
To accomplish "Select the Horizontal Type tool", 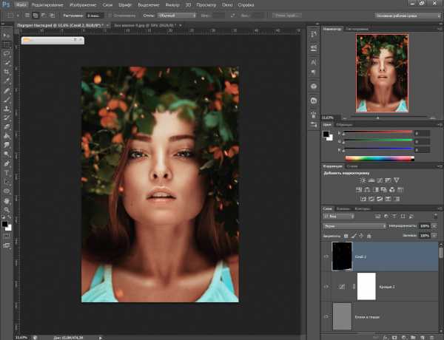I will (x=7, y=171).
